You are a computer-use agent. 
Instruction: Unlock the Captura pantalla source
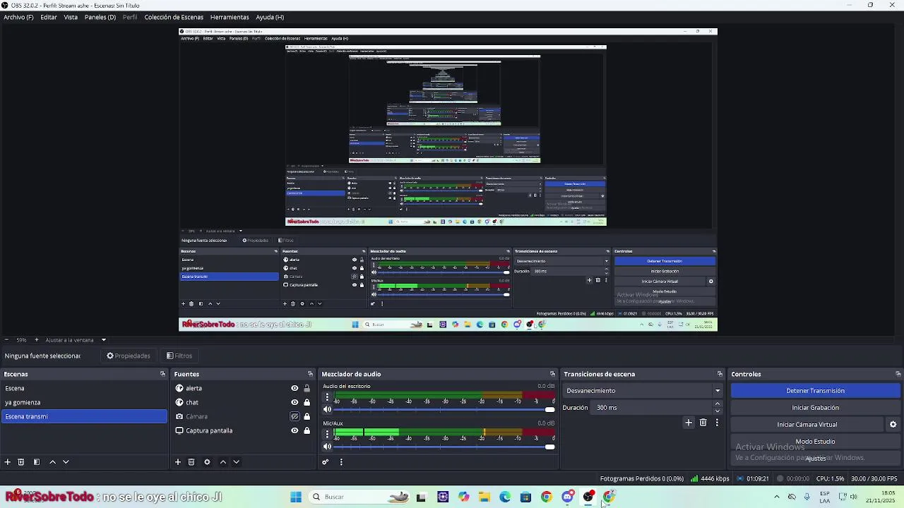pyautogui.click(x=307, y=430)
